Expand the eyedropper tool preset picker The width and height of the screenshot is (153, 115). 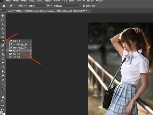click(x=12, y=6)
